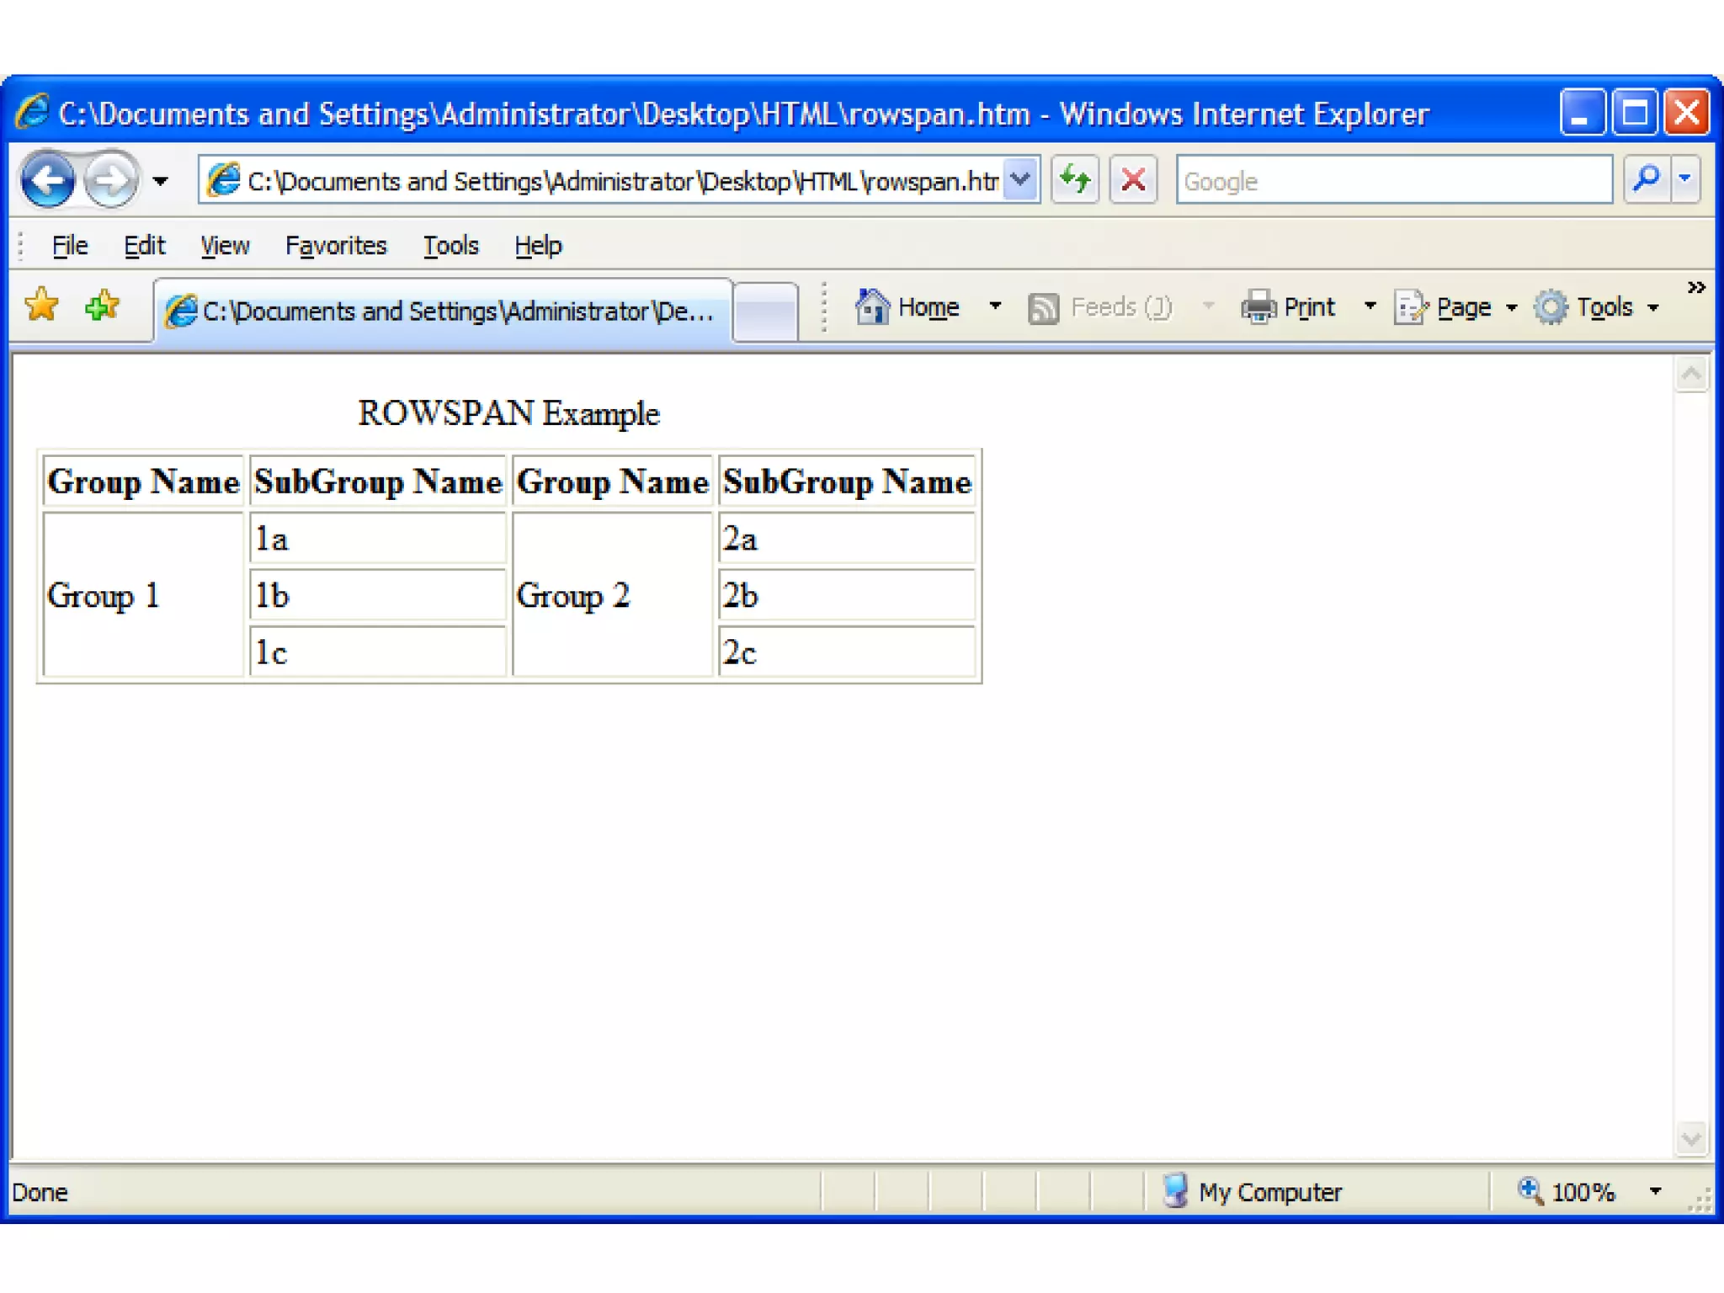The image size is (1724, 1293).
Task: Click the Favorites Center star icon
Action: [41, 306]
